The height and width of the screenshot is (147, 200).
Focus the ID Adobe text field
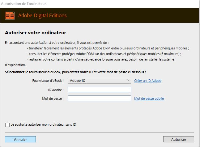coord(99,90)
